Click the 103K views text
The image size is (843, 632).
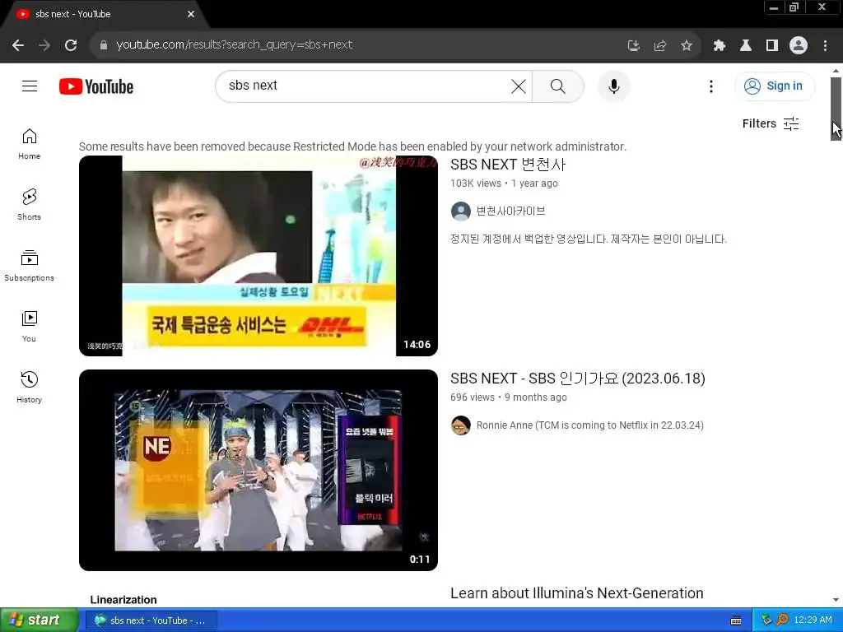pos(475,184)
